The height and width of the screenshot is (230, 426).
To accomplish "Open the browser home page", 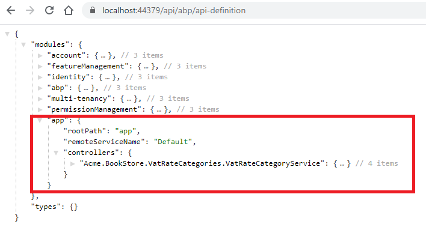I will pyautogui.click(x=69, y=10).
